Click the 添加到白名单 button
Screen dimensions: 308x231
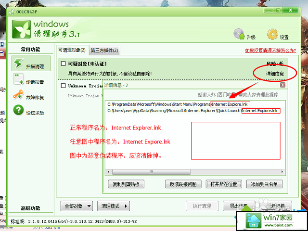264,184
